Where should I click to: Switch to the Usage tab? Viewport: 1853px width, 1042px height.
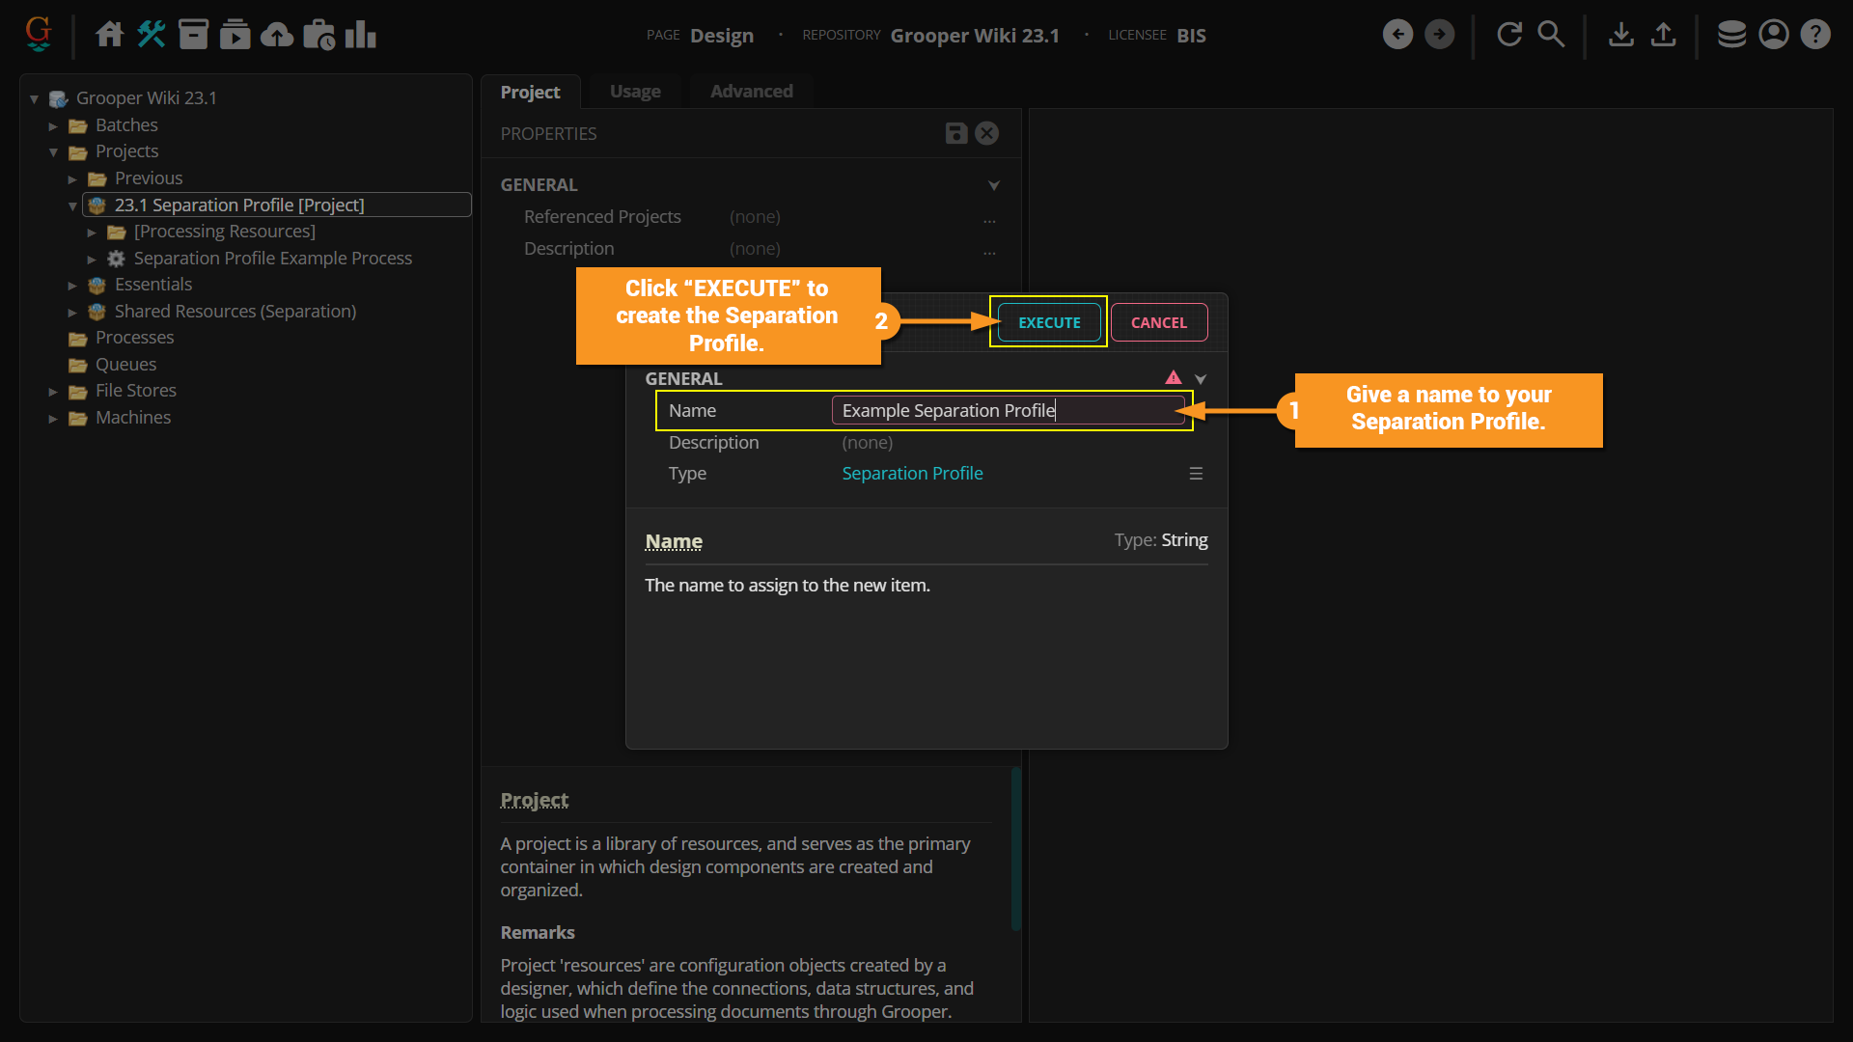(x=635, y=92)
